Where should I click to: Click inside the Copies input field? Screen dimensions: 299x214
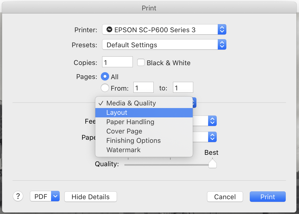coord(117,62)
